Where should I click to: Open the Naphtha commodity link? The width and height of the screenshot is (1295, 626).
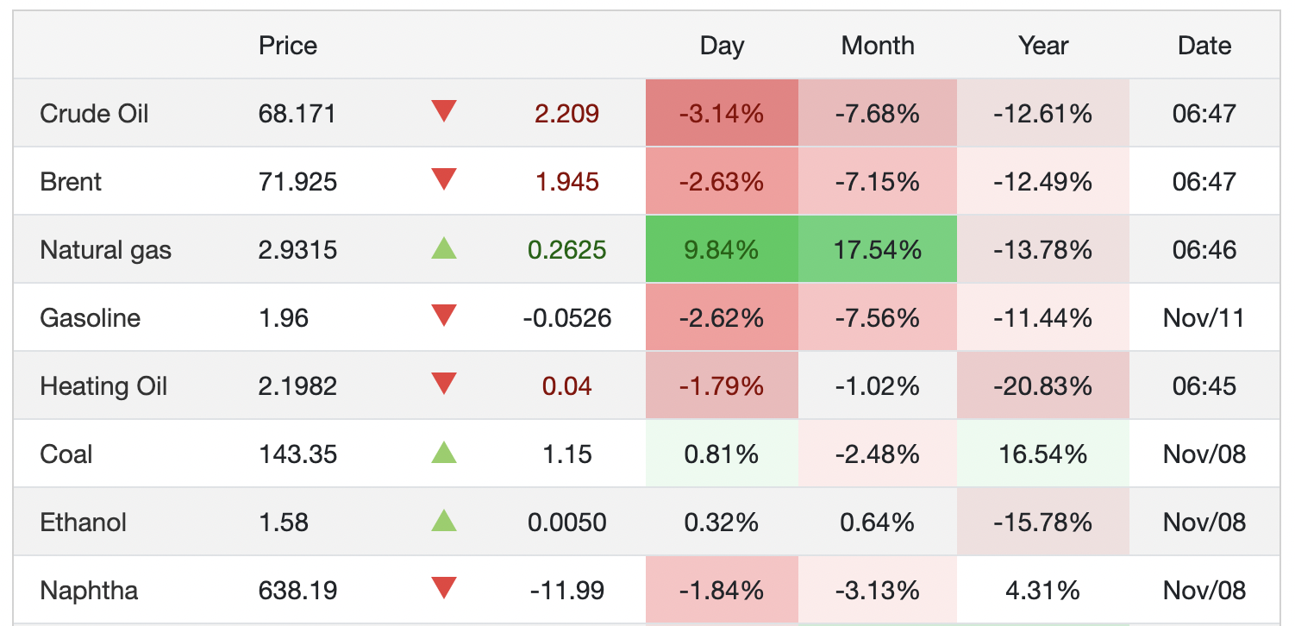89,591
